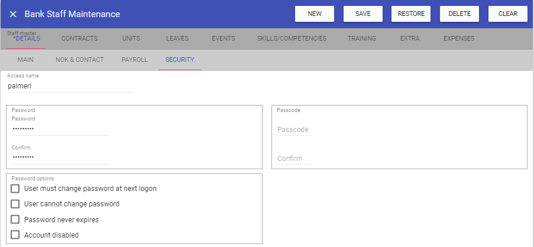Open the Expenses tab
The image size is (534, 247).
click(x=458, y=39)
